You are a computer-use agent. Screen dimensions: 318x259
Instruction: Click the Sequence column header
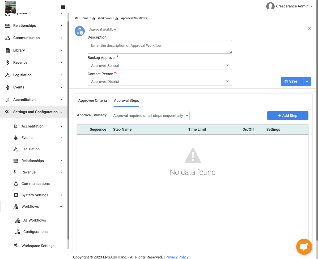point(98,130)
